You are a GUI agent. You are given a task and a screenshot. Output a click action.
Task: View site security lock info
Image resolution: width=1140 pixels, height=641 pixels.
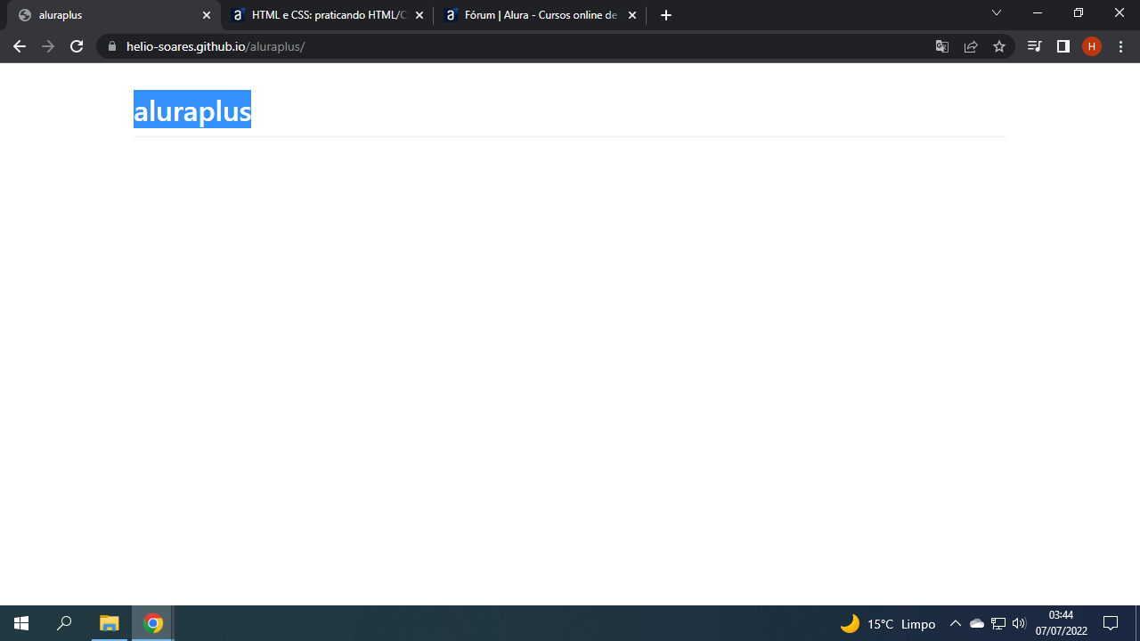point(111,46)
